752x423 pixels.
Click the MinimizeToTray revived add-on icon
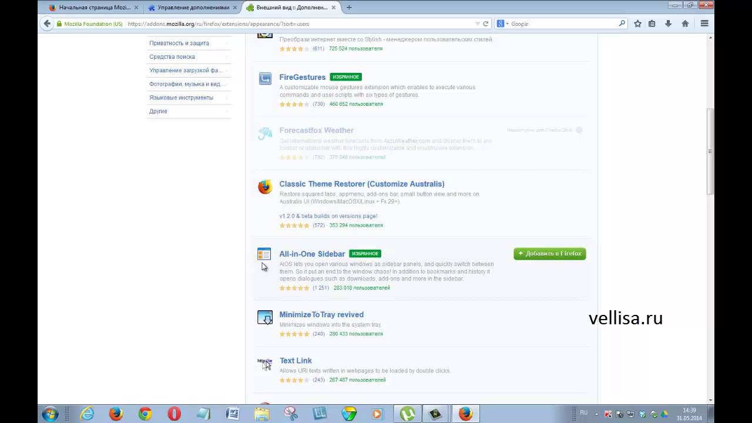tap(265, 317)
